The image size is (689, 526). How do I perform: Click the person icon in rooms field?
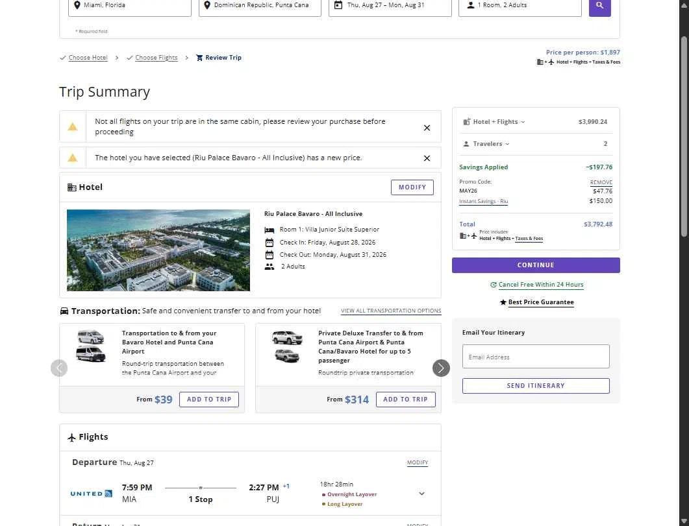(470, 5)
